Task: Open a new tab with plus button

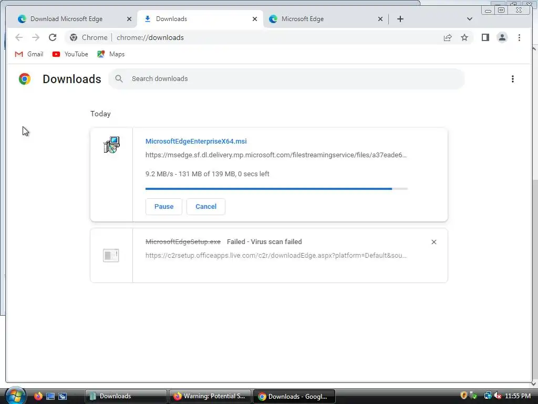Action: (400, 19)
